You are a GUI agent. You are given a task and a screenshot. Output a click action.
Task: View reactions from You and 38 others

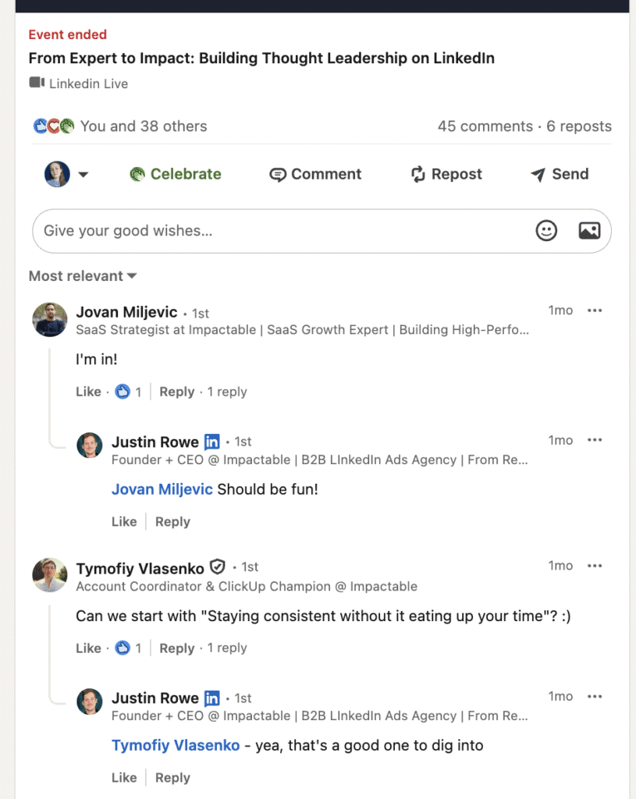point(144,126)
